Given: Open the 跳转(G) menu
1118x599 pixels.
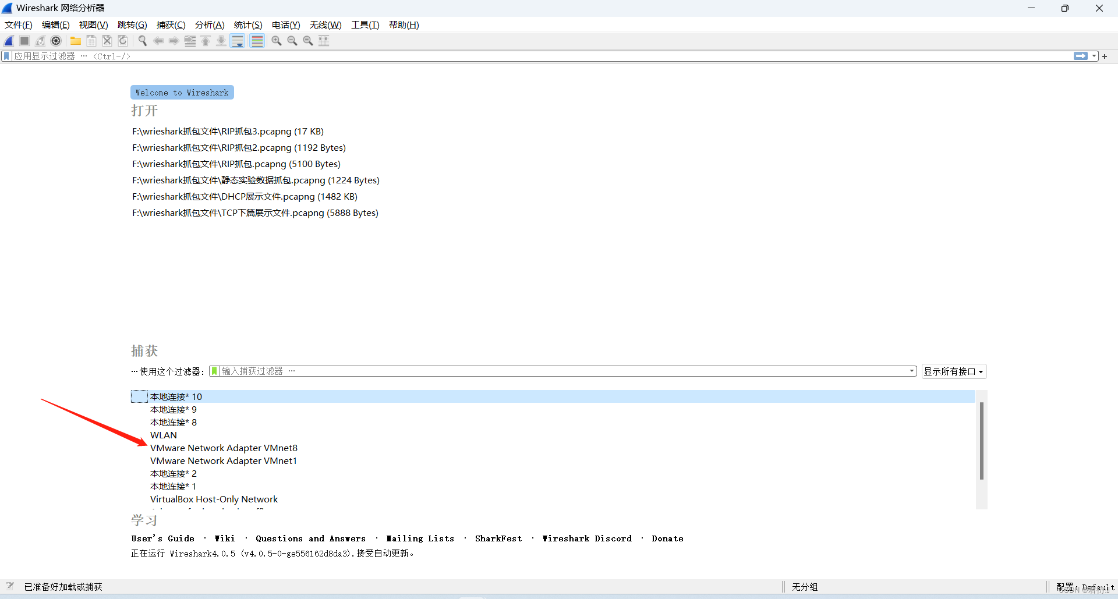Looking at the screenshot, I should (132, 25).
